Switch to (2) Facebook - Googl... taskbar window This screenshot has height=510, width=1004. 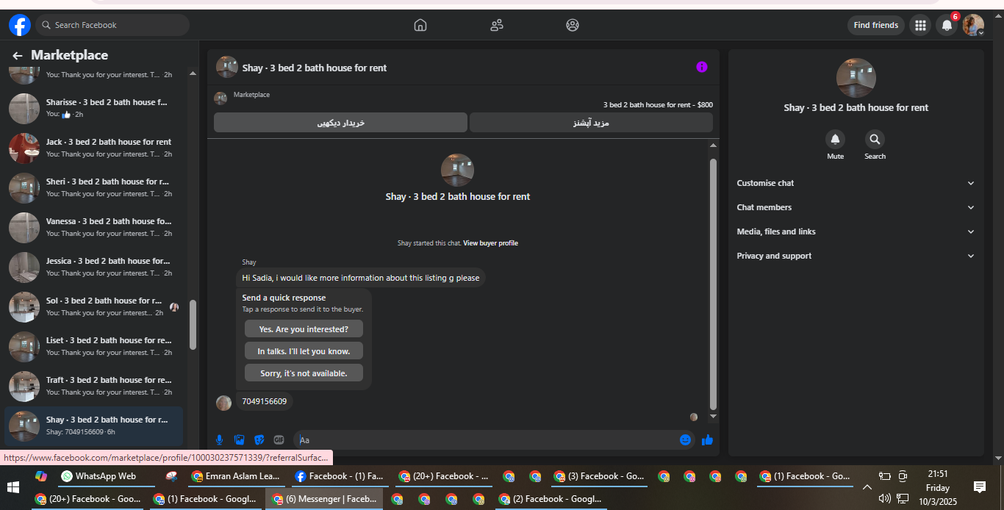pyautogui.click(x=550, y=499)
